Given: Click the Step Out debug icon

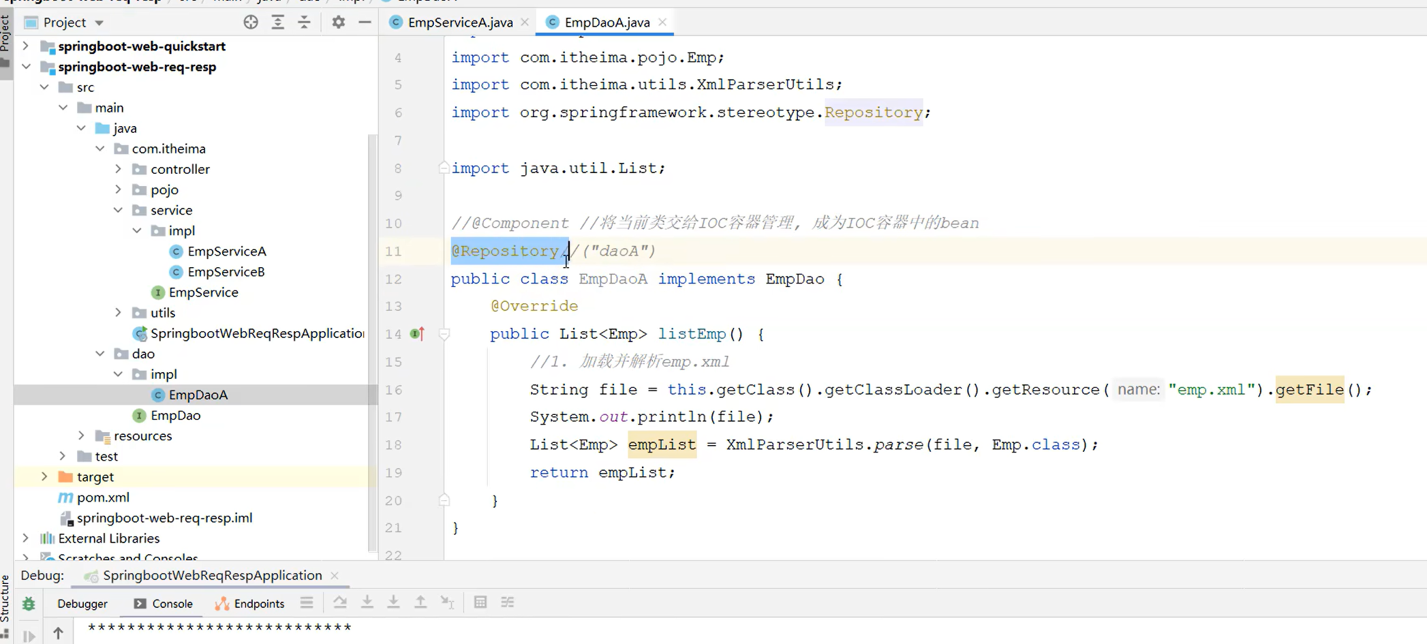Looking at the screenshot, I should click(420, 602).
